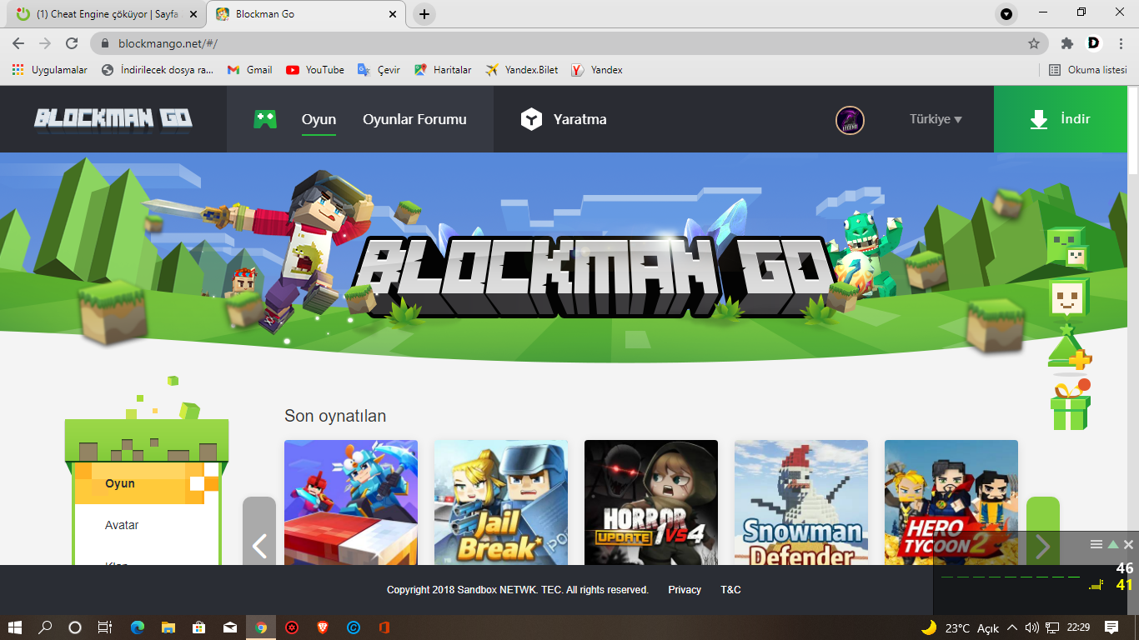Open Microsoft Store from the taskbar
This screenshot has width=1139, height=640.
coord(199,627)
